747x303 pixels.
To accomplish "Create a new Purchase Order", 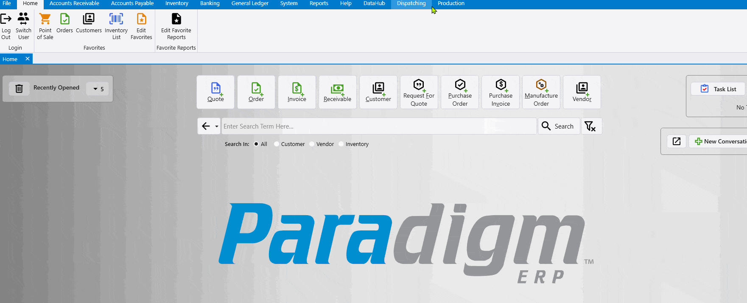I will [x=460, y=92].
